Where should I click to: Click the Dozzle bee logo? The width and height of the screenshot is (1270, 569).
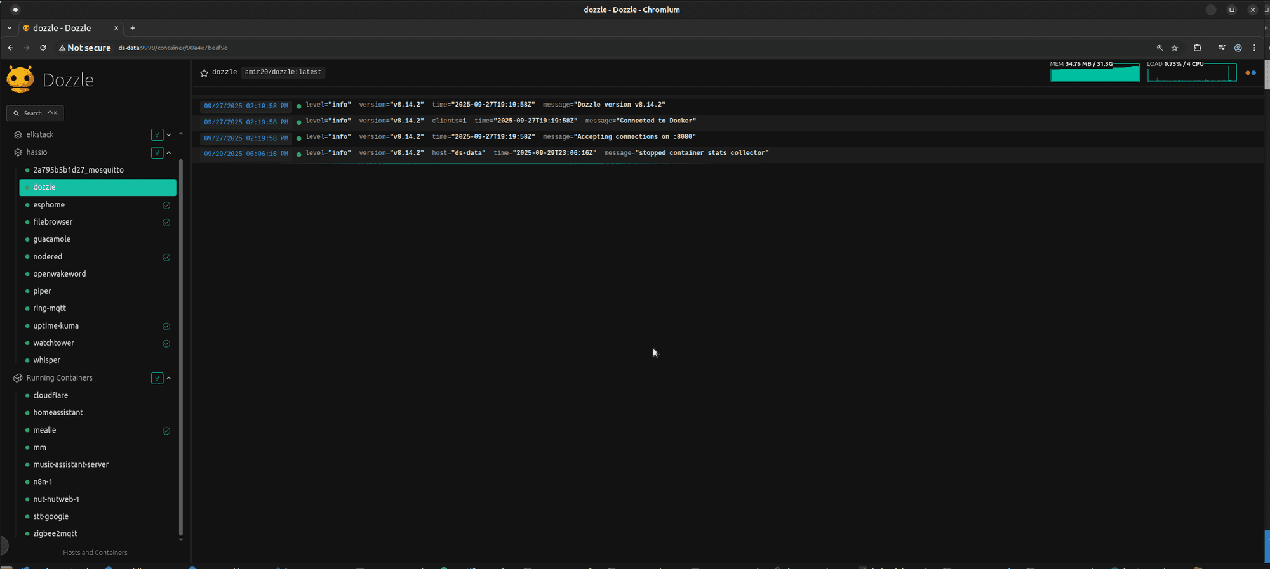point(20,79)
